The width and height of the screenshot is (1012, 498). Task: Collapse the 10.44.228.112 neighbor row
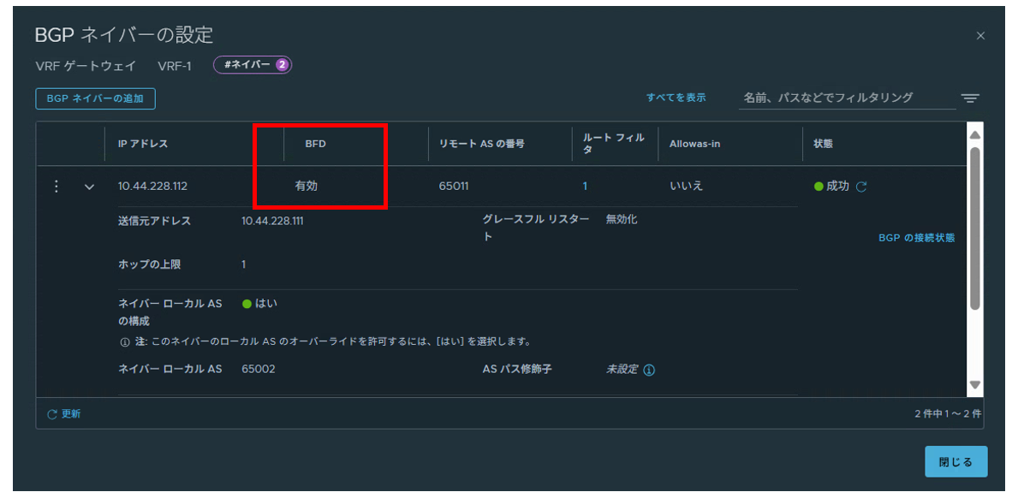tap(89, 187)
